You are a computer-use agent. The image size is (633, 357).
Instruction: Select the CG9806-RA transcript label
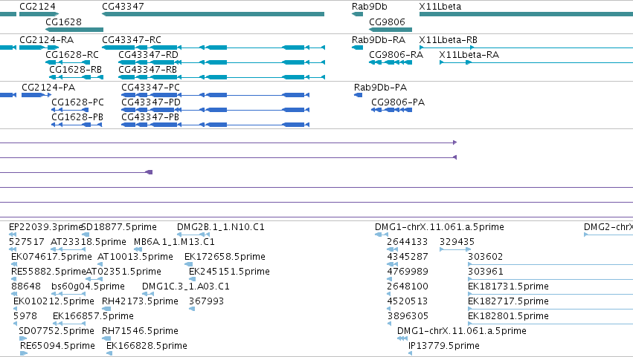[x=396, y=54]
